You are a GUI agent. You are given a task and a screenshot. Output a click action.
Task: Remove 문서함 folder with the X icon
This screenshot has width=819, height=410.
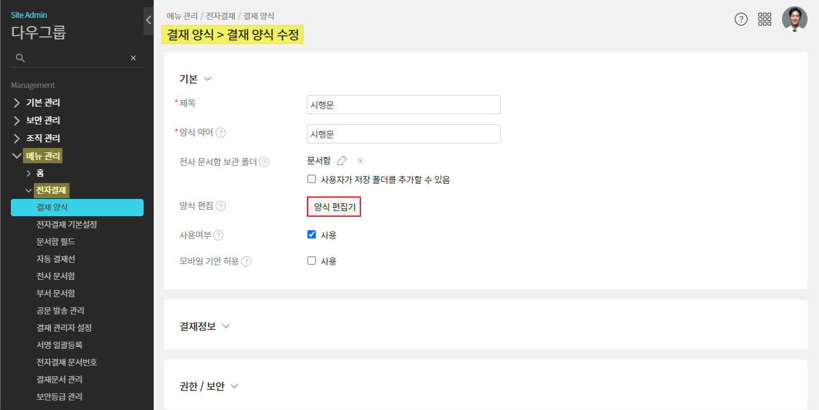coord(360,161)
